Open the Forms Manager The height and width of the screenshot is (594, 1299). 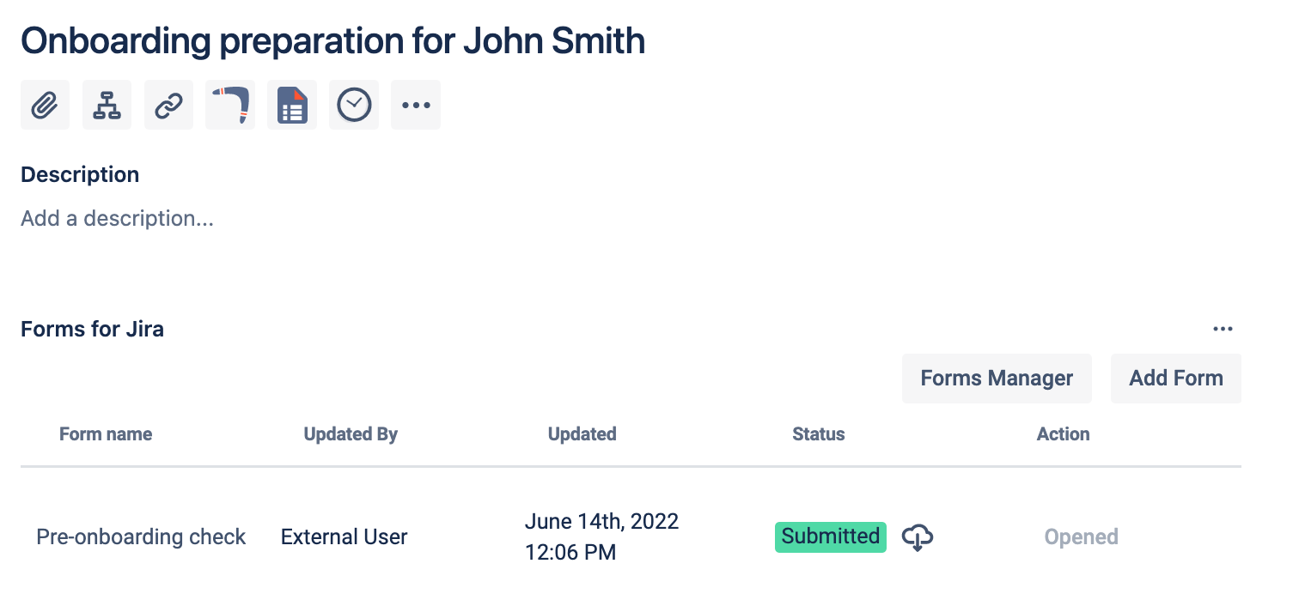[x=997, y=378]
